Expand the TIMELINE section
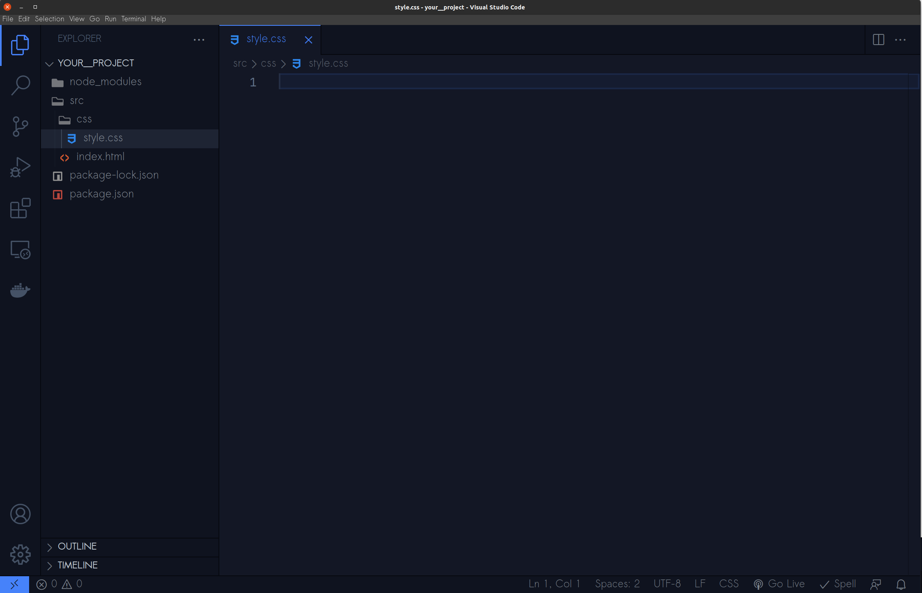Image resolution: width=922 pixels, height=593 pixels. (130, 565)
